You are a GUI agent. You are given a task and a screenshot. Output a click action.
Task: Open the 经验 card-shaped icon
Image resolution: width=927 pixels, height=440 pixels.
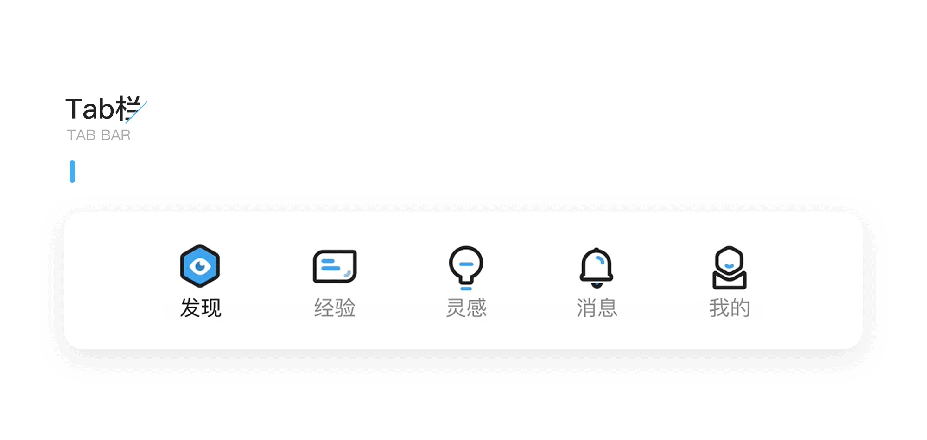pos(335,266)
